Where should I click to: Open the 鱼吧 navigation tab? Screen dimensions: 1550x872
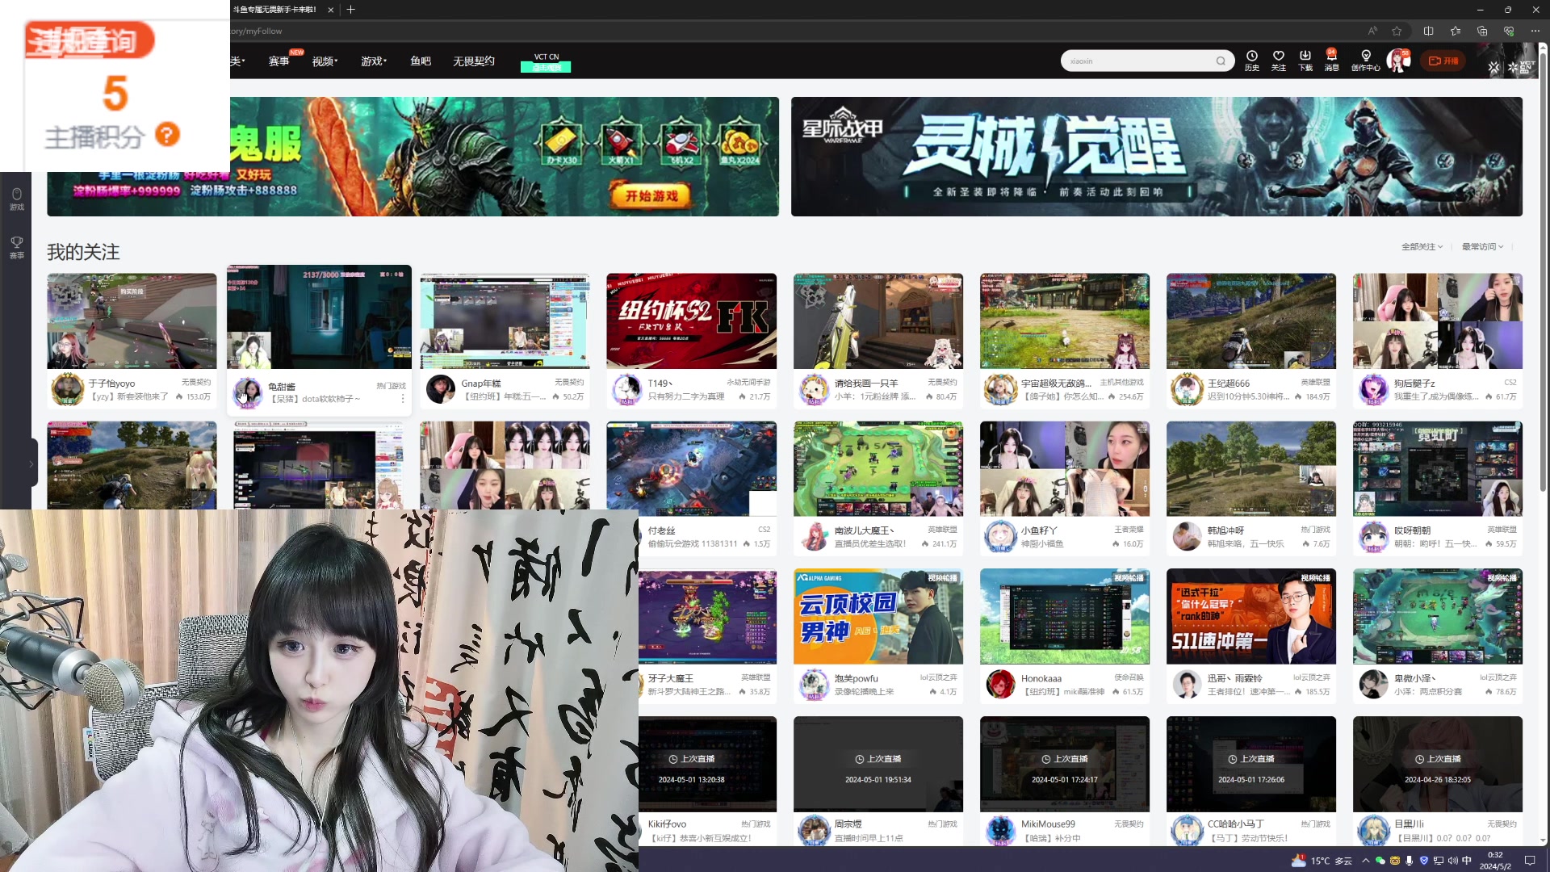click(x=421, y=61)
